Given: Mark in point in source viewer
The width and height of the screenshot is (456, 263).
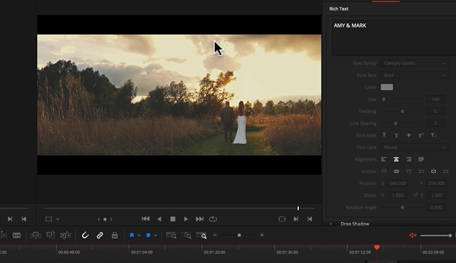Looking at the screenshot, I should coord(10,219).
